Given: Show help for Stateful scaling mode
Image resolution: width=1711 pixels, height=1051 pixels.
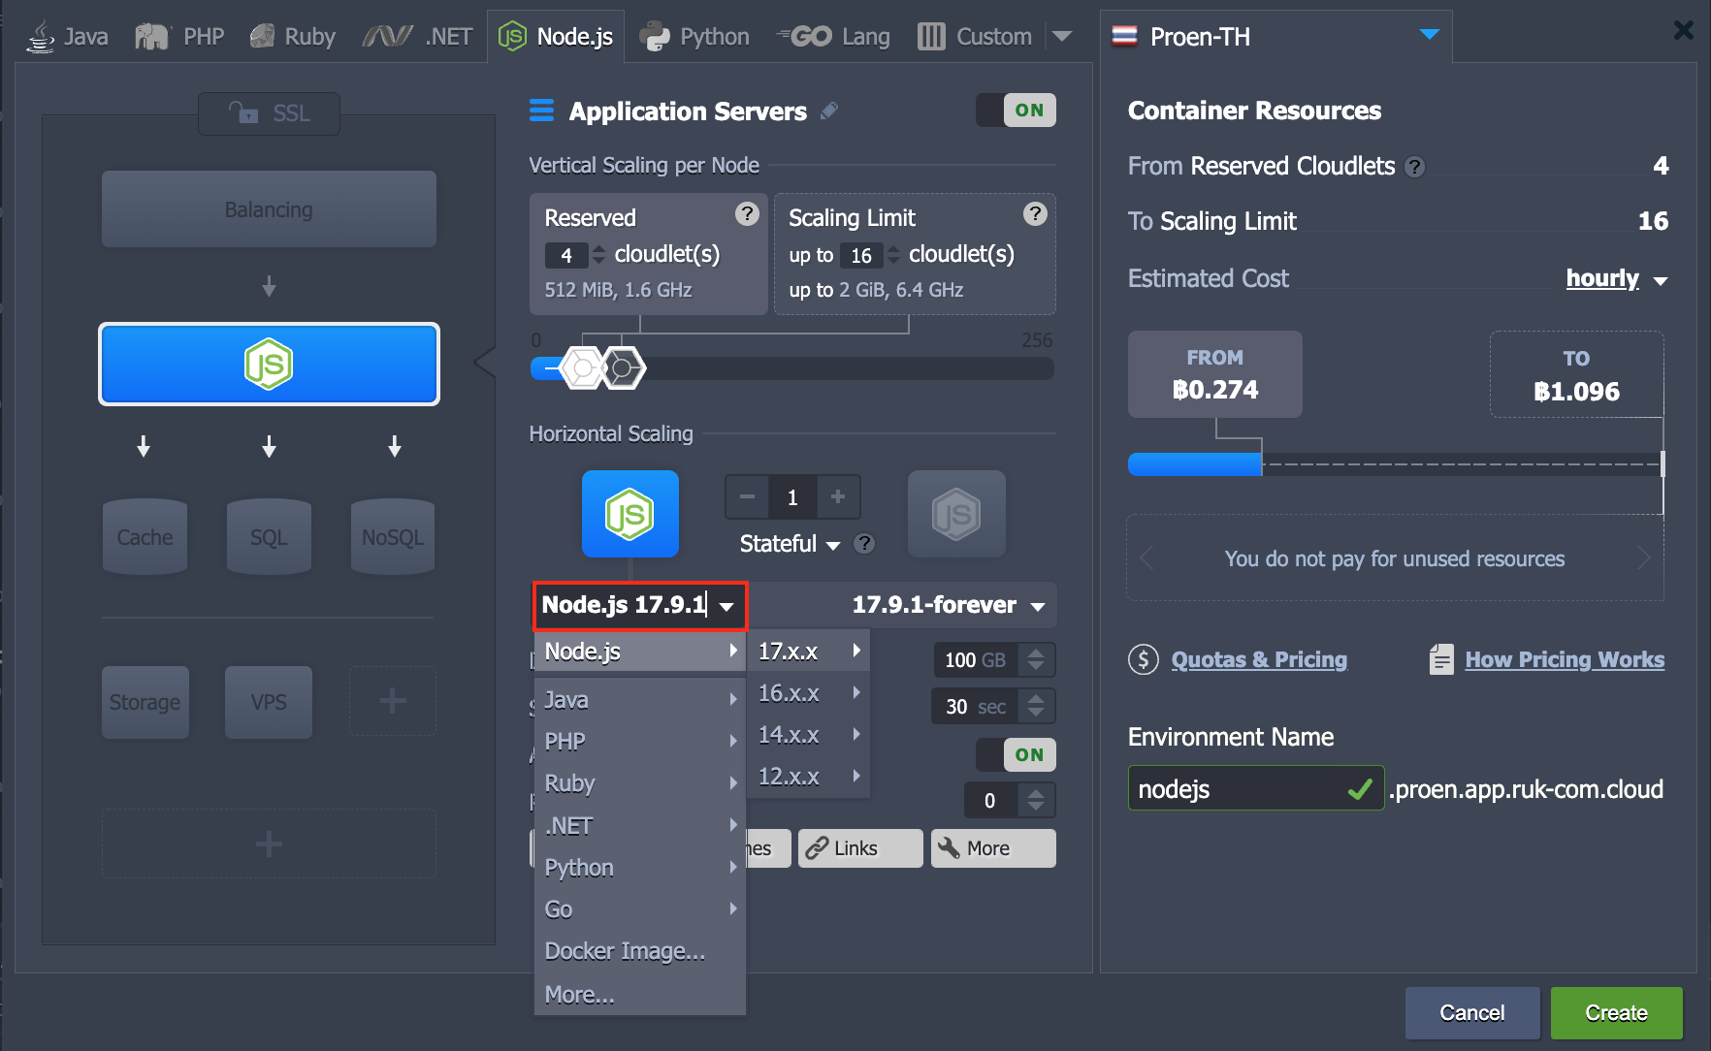Looking at the screenshot, I should [864, 544].
